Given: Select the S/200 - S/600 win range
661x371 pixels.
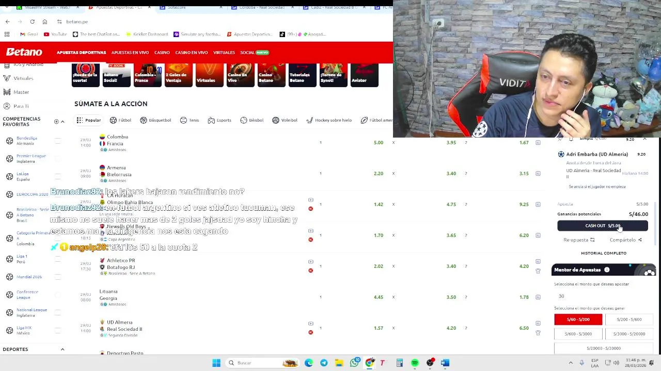Looking at the screenshot, I should [x=628, y=319].
